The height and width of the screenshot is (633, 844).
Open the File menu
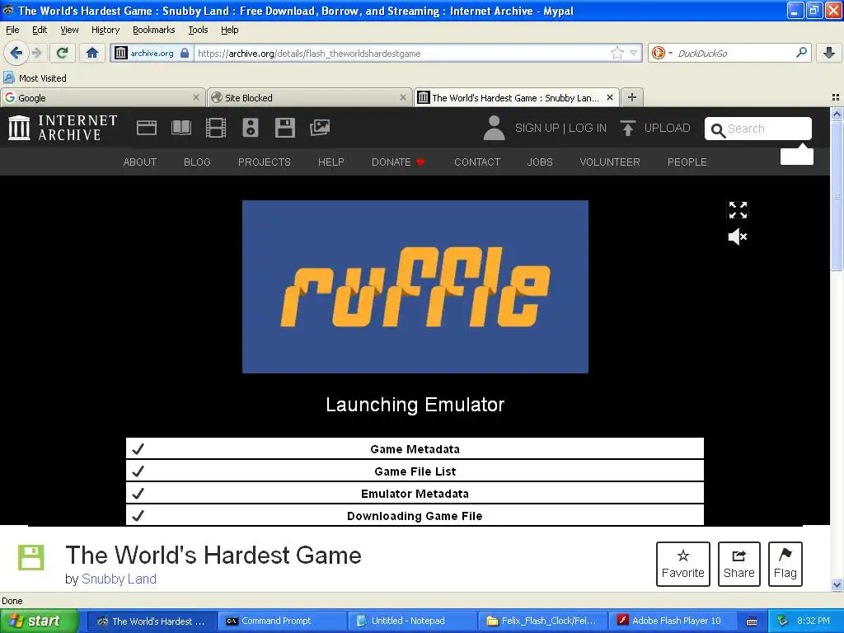click(x=12, y=30)
